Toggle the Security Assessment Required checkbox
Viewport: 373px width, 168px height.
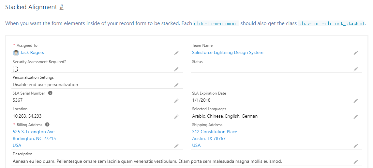[15, 69]
